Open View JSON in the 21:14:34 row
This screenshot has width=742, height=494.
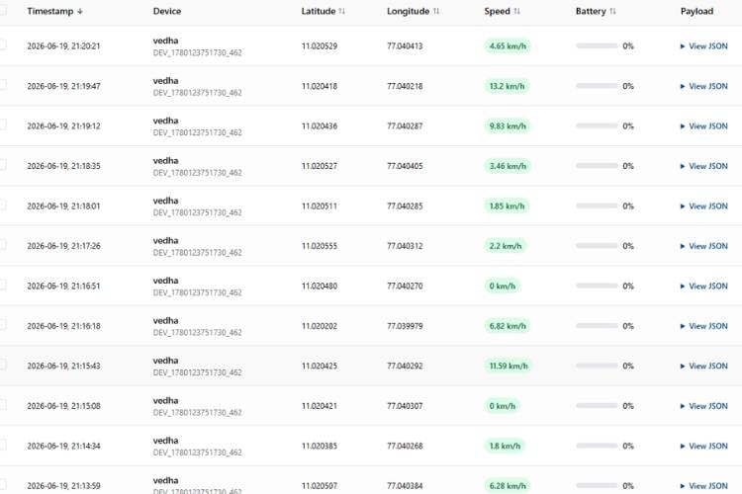pos(703,447)
